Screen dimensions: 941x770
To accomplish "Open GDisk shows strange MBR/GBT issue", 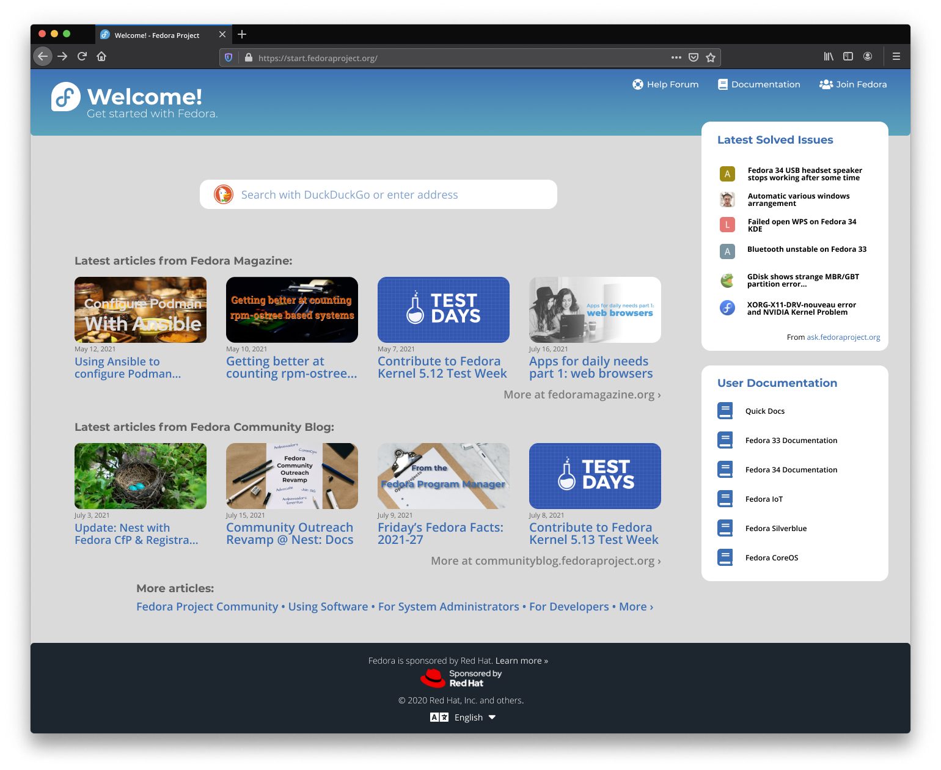I will (x=803, y=280).
